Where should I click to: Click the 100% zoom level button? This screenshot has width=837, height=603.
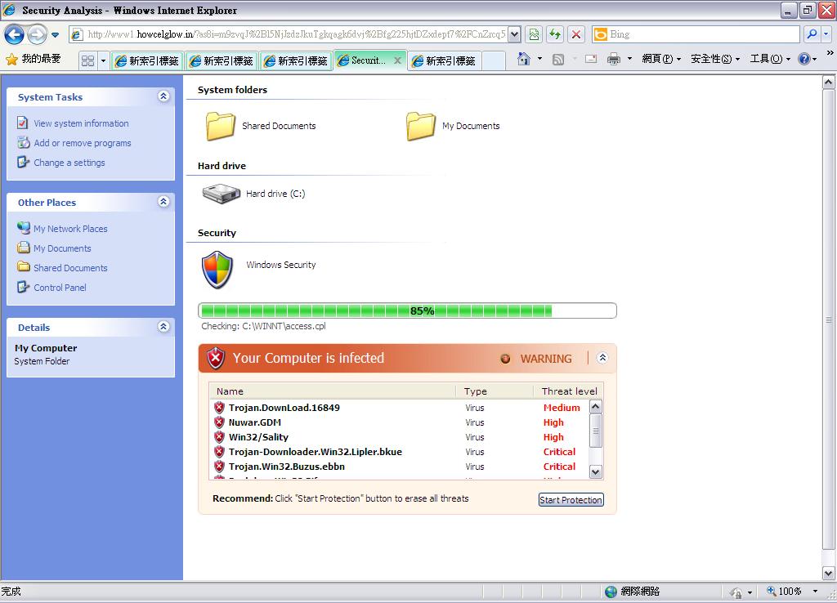(x=784, y=592)
